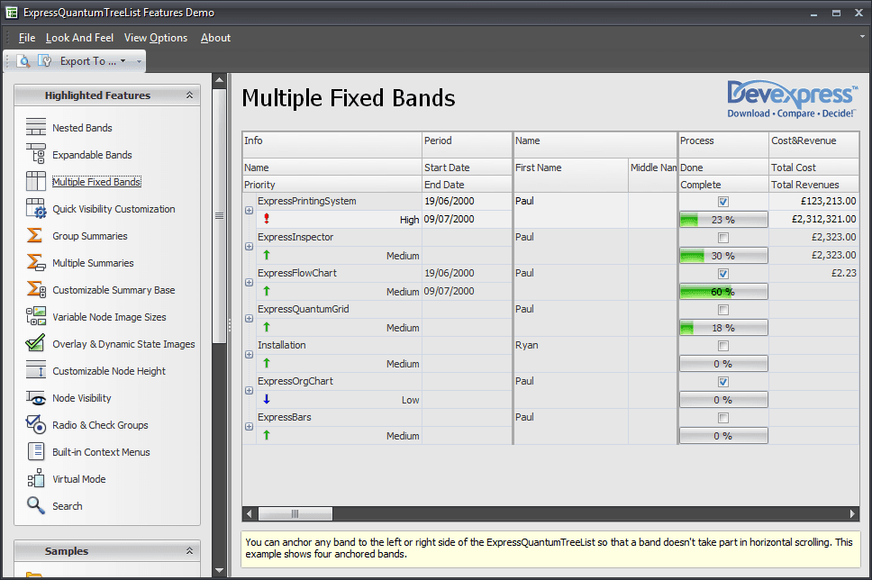Open the Group Summaries feature
The height and width of the screenshot is (580, 872).
point(89,236)
